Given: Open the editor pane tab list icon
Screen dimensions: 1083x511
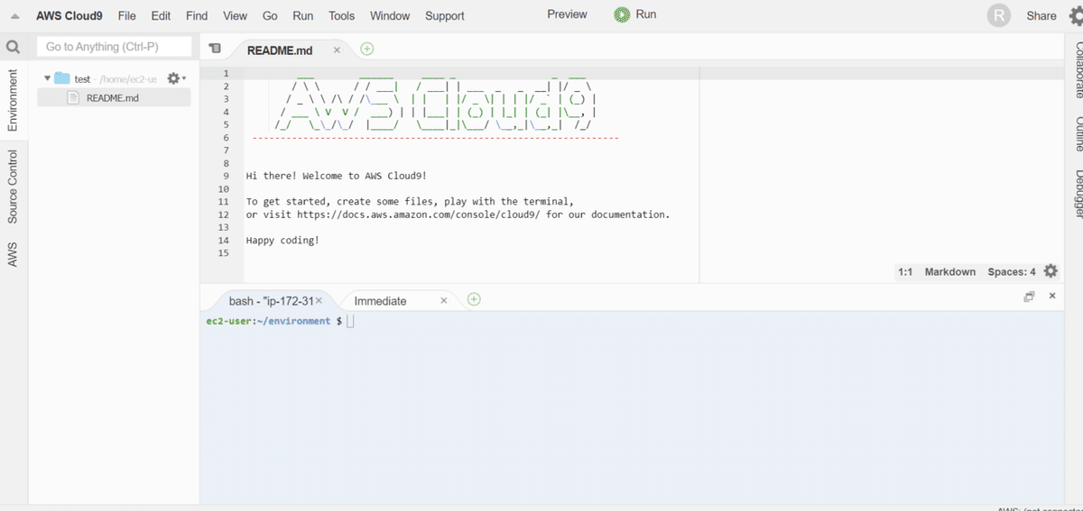Looking at the screenshot, I should click(x=215, y=49).
